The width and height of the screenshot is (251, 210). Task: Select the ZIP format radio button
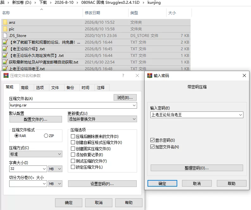point(46,136)
